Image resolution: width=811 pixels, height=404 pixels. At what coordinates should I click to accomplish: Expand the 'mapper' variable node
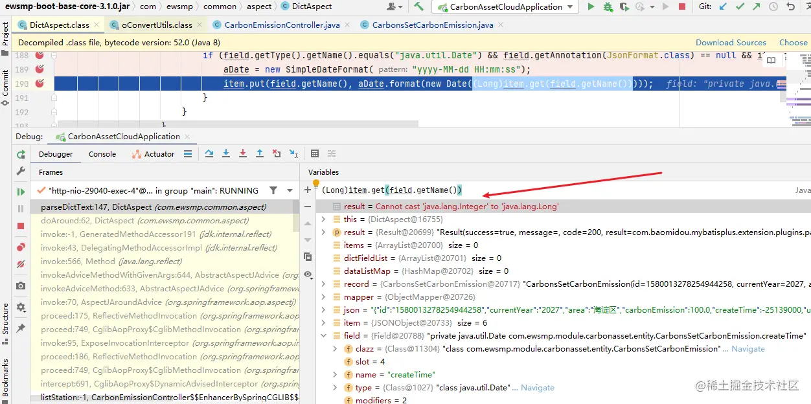point(324,297)
